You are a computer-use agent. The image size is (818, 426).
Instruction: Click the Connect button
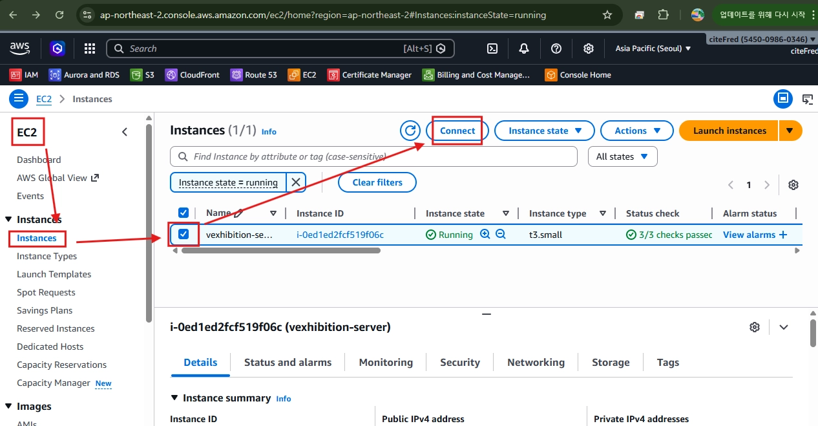pos(457,131)
